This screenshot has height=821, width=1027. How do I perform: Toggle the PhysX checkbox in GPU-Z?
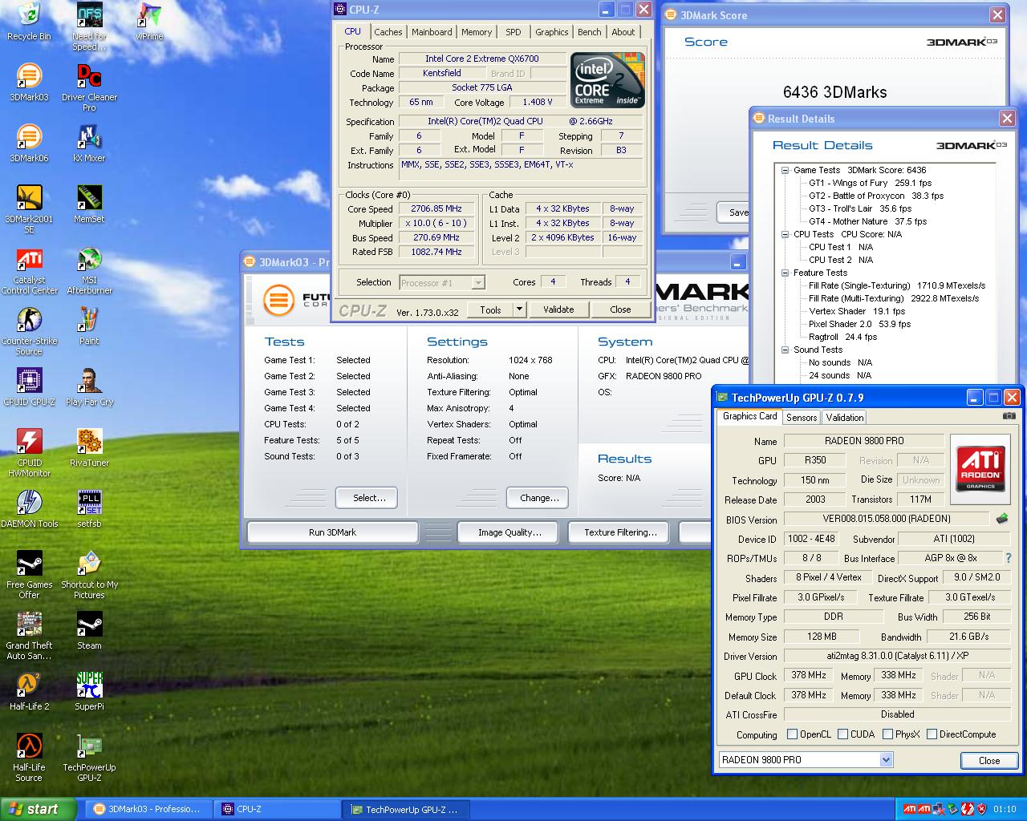(x=887, y=734)
